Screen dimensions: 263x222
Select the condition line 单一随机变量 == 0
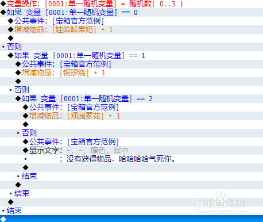point(131,13)
